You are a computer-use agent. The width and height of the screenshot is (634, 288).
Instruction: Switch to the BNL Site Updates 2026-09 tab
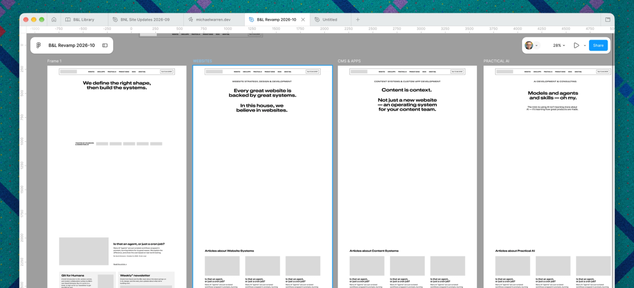pyautogui.click(x=145, y=20)
